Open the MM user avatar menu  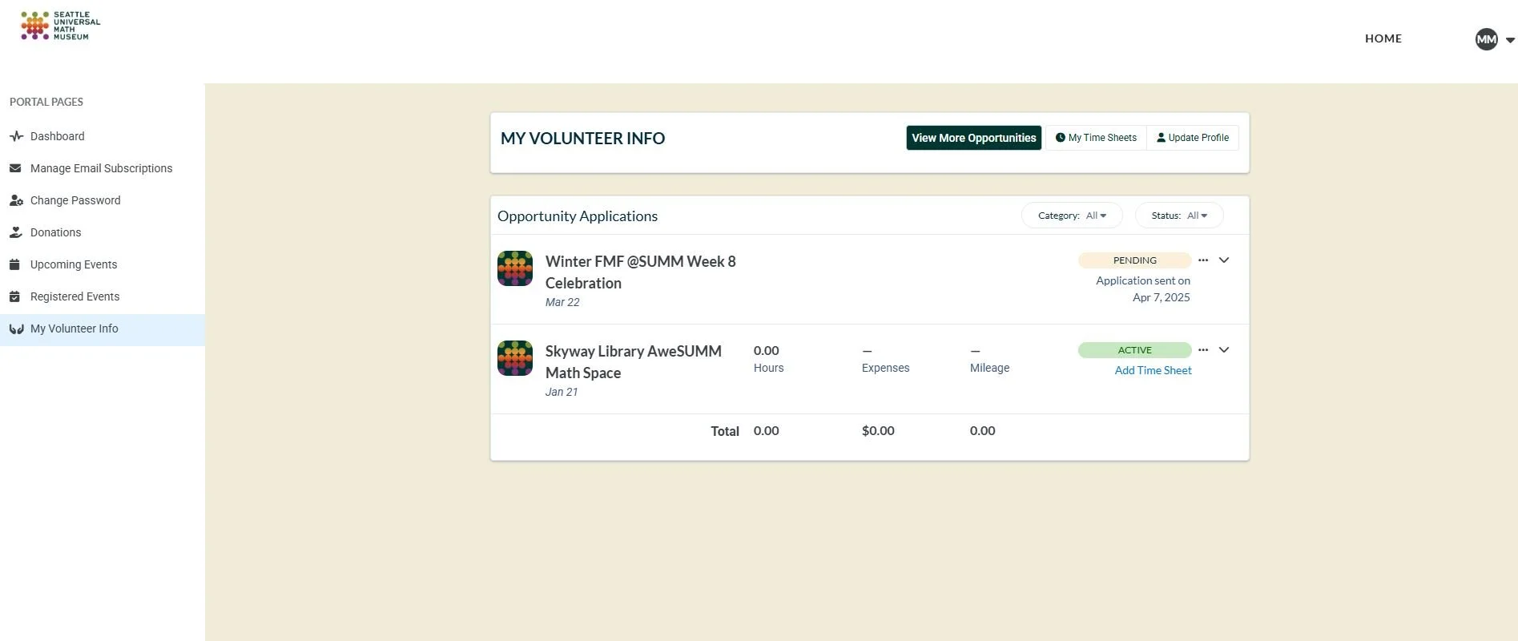click(x=1487, y=39)
